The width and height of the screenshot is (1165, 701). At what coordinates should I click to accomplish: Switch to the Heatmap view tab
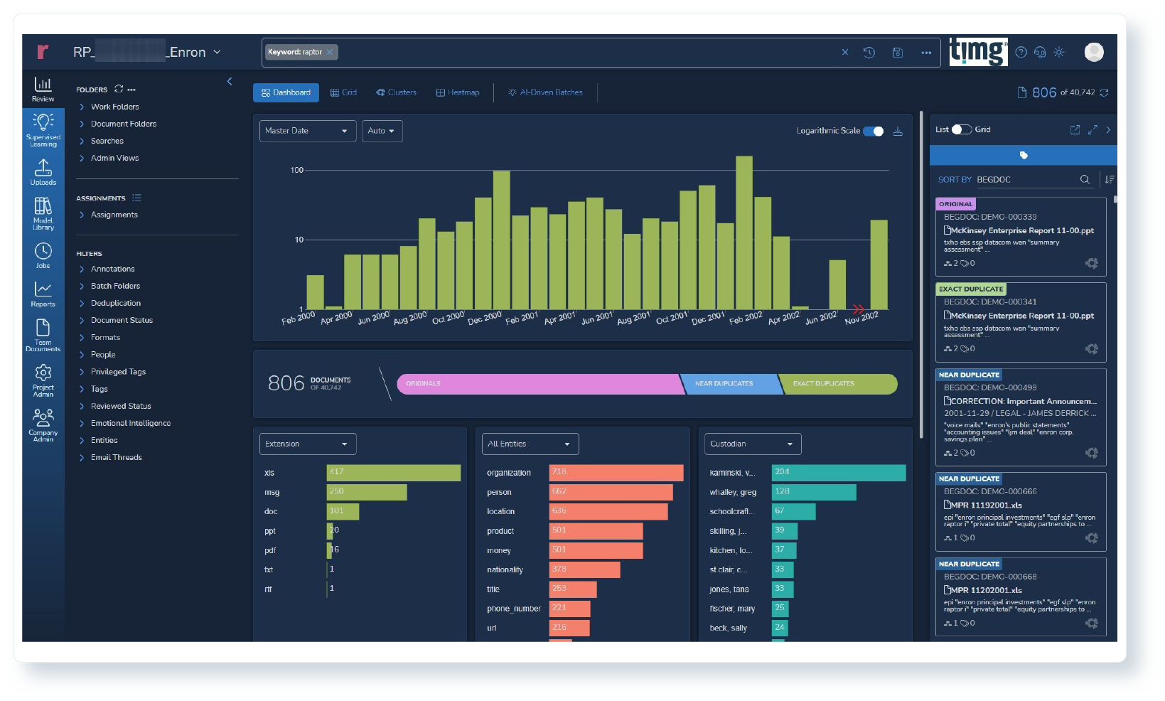point(458,92)
